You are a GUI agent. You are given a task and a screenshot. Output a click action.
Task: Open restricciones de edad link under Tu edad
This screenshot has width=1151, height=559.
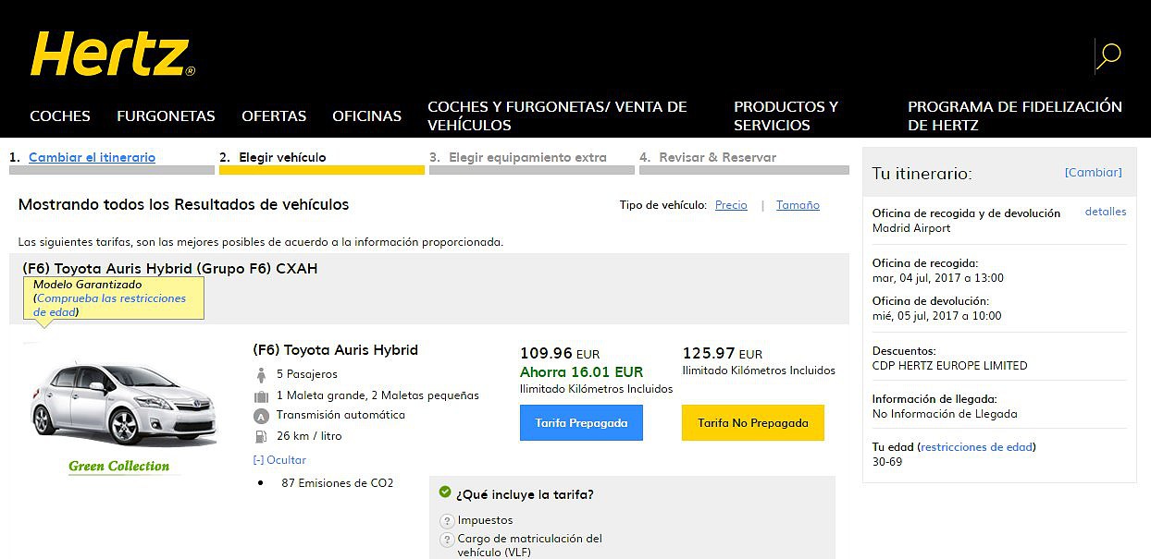976,447
